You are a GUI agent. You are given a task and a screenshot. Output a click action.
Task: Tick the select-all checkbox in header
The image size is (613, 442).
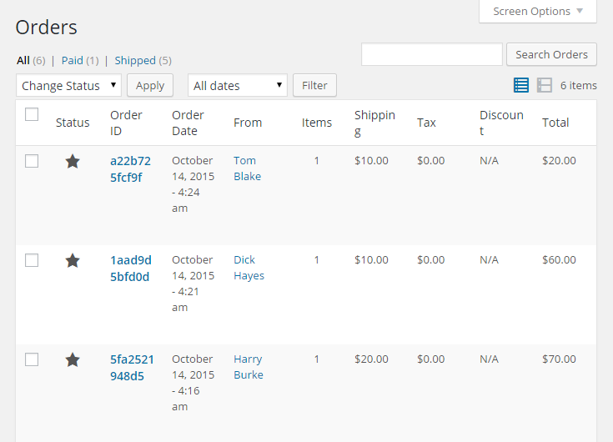[x=32, y=115]
